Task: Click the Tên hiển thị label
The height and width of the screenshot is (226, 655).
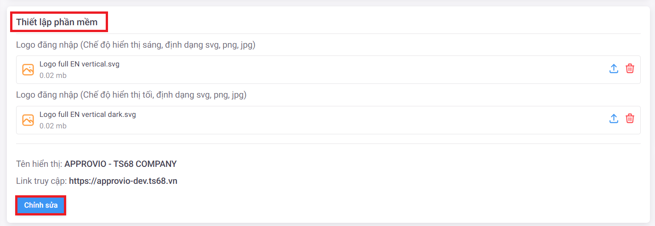Action: coord(39,164)
